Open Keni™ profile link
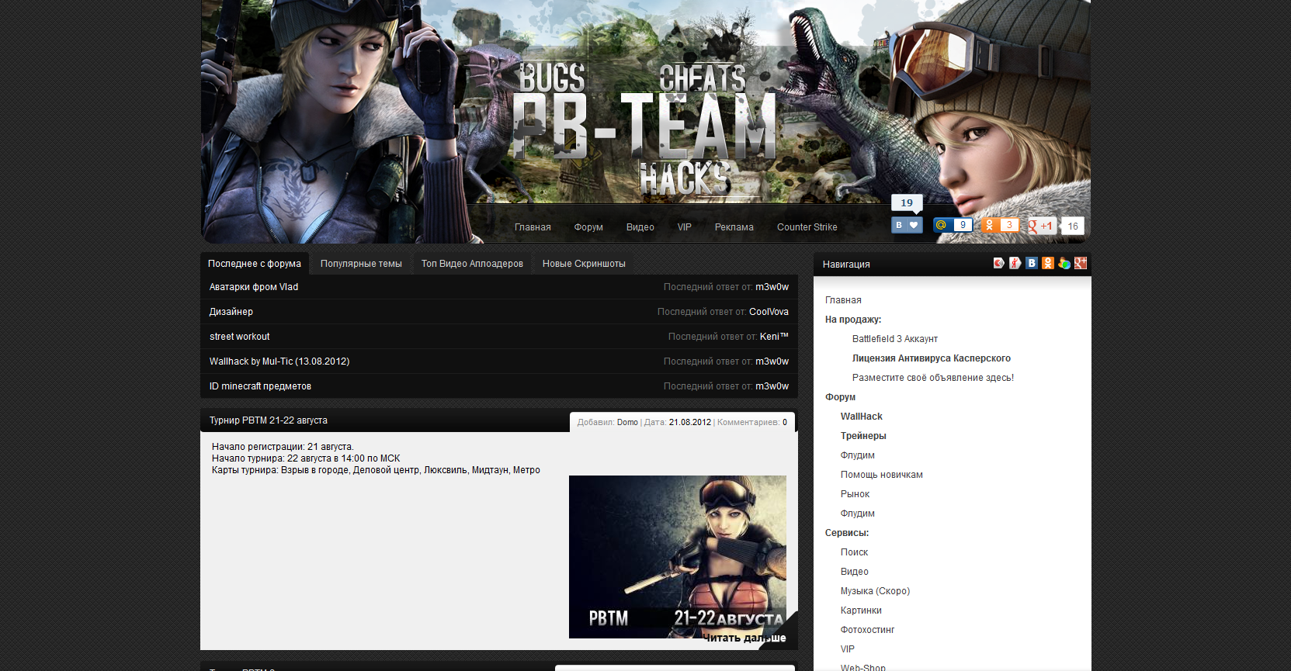The image size is (1291, 671). pyautogui.click(x=775, y=337)
